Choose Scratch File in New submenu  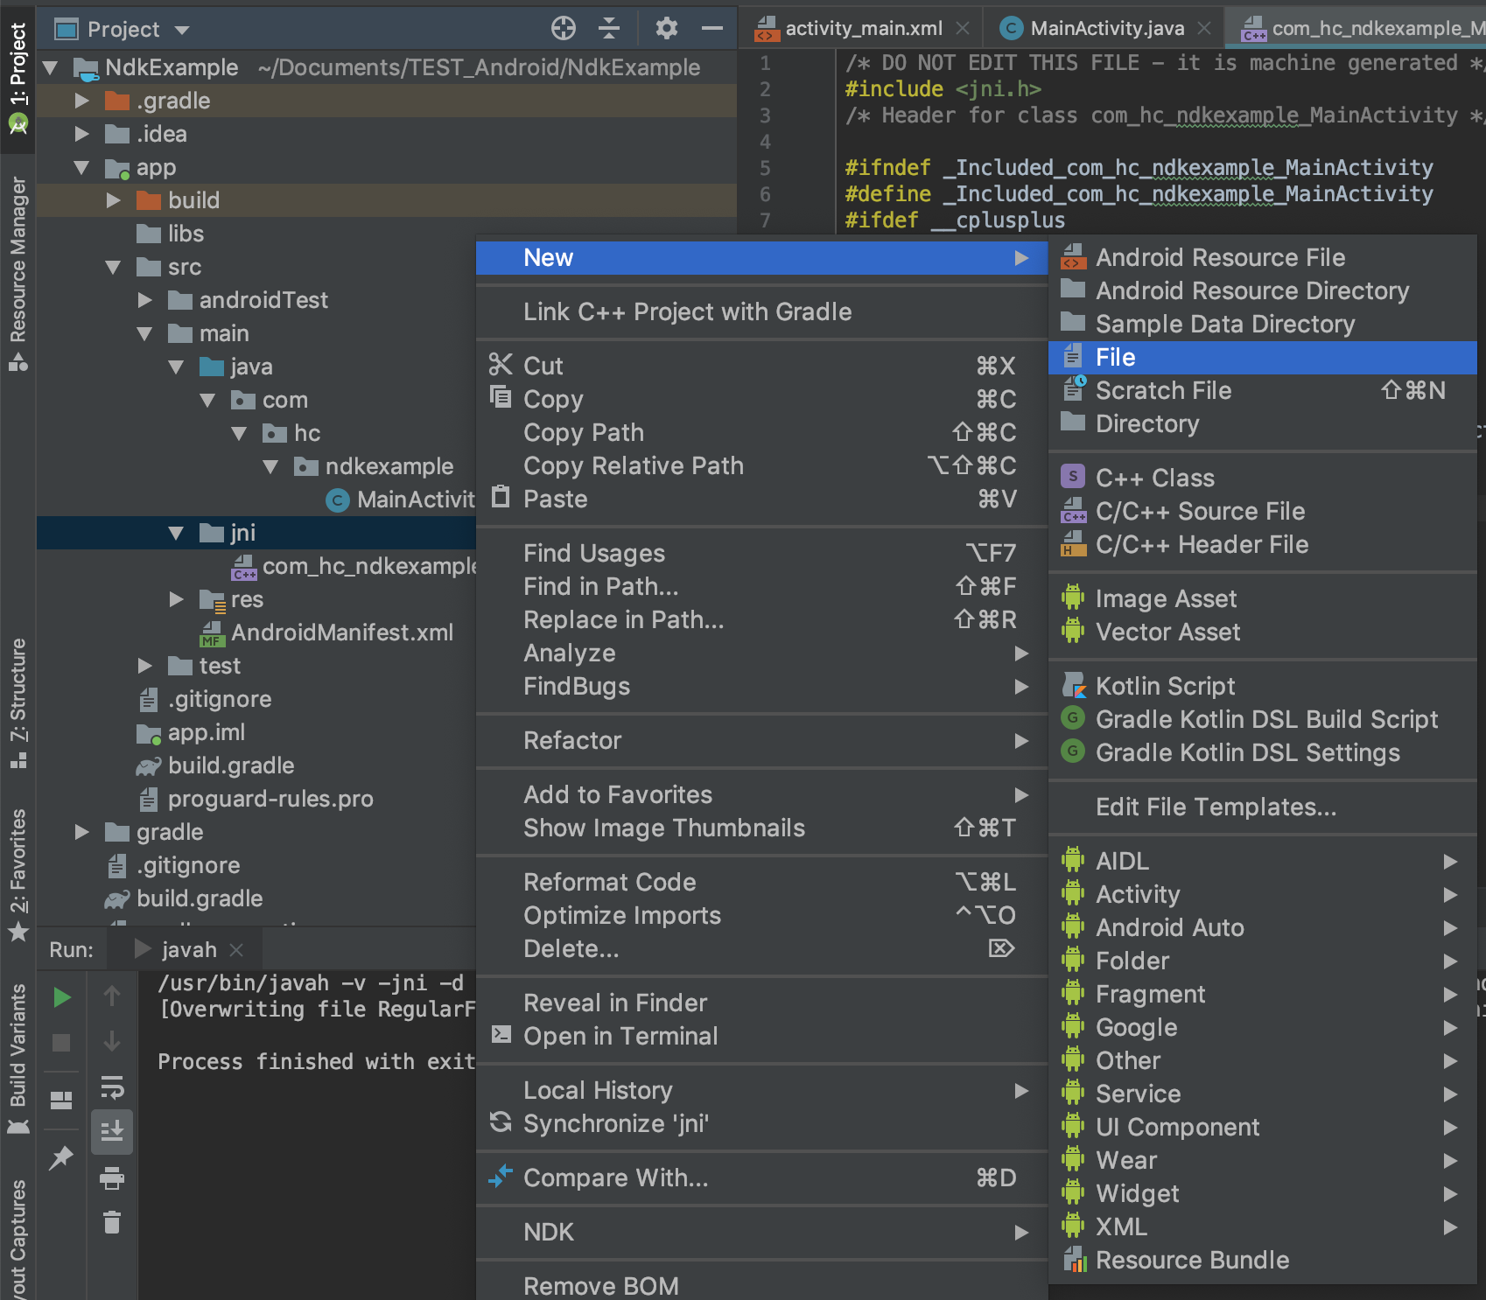(1262, 390)
